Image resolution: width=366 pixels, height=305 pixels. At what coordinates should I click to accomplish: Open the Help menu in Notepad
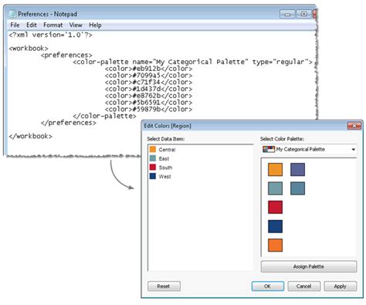(x=95, y=25)
